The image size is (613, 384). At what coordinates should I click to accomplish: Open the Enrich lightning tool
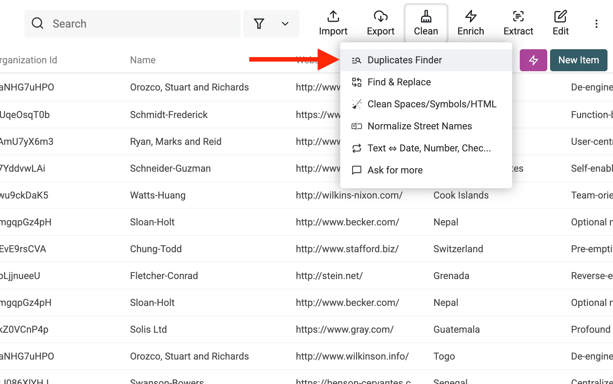pyautogui.click(x=471, y=22)
